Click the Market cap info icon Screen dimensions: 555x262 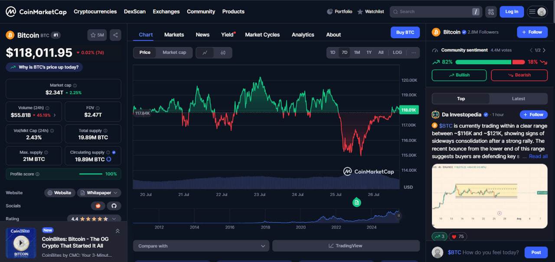[x=75, y=85]
